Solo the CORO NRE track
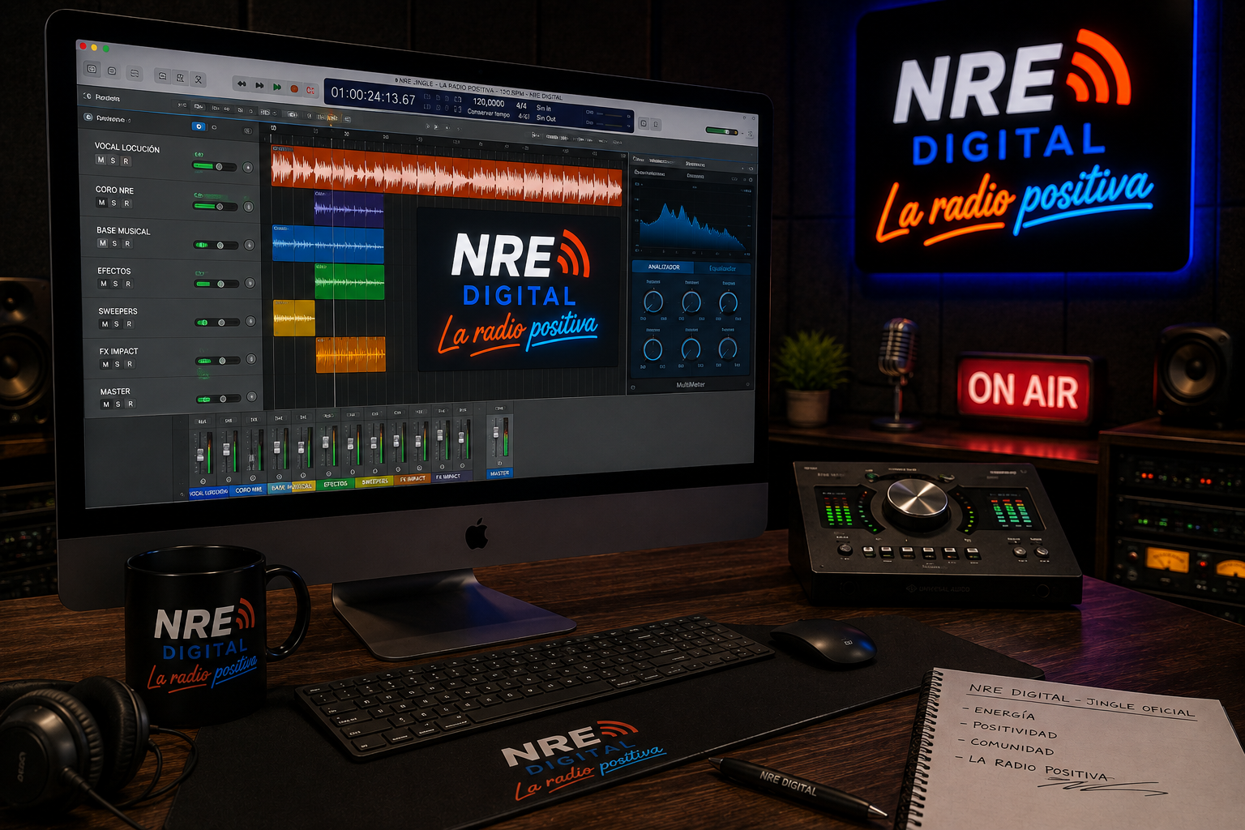This screenshot has height=830, width=1245. pos(113,203)
